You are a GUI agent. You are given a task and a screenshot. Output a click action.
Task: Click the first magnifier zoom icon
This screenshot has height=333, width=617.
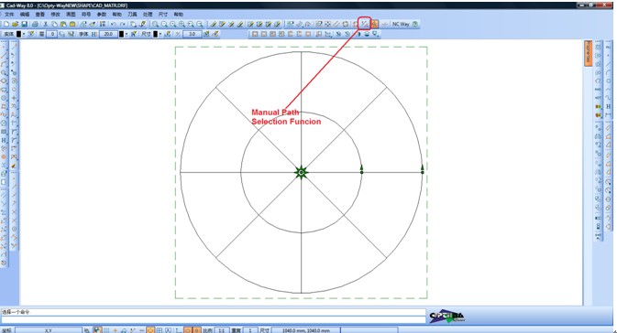pos(156,24)
